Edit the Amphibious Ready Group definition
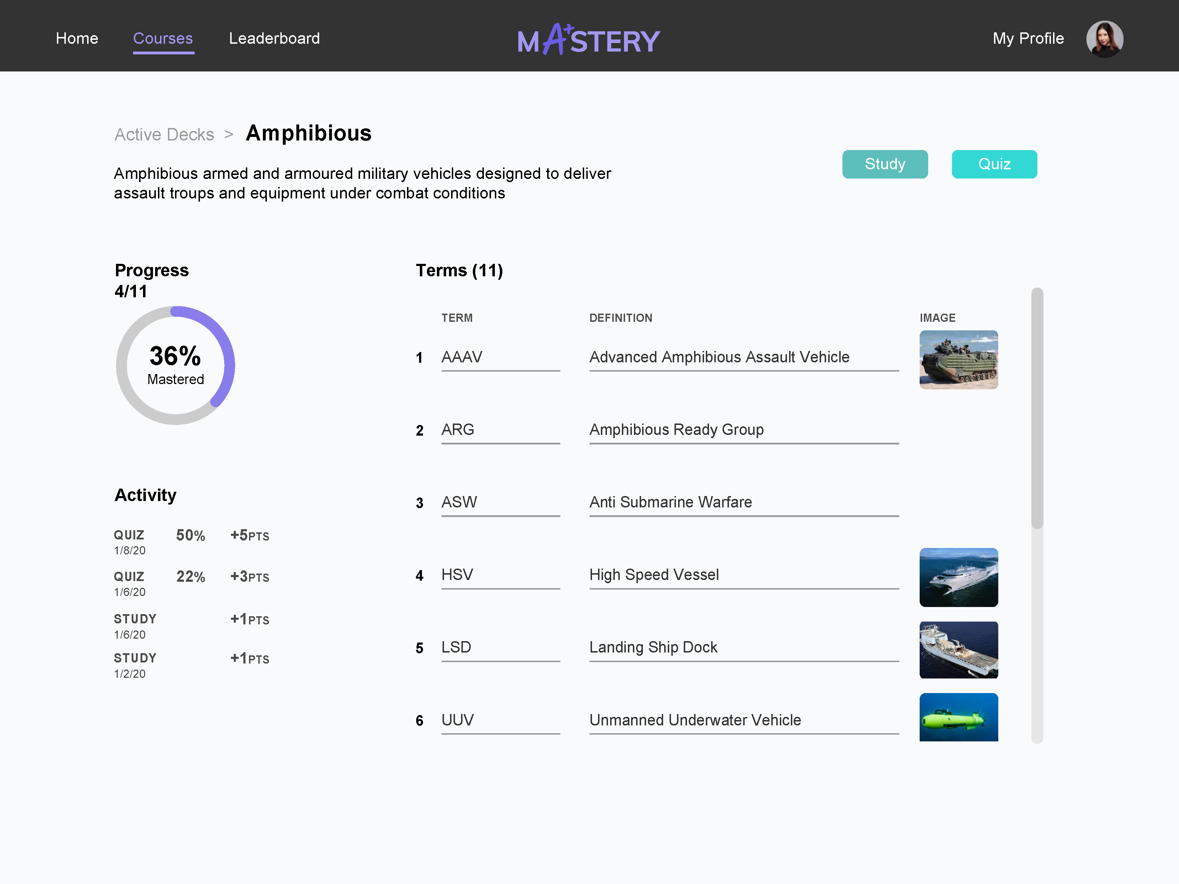 tap(744, 430)
